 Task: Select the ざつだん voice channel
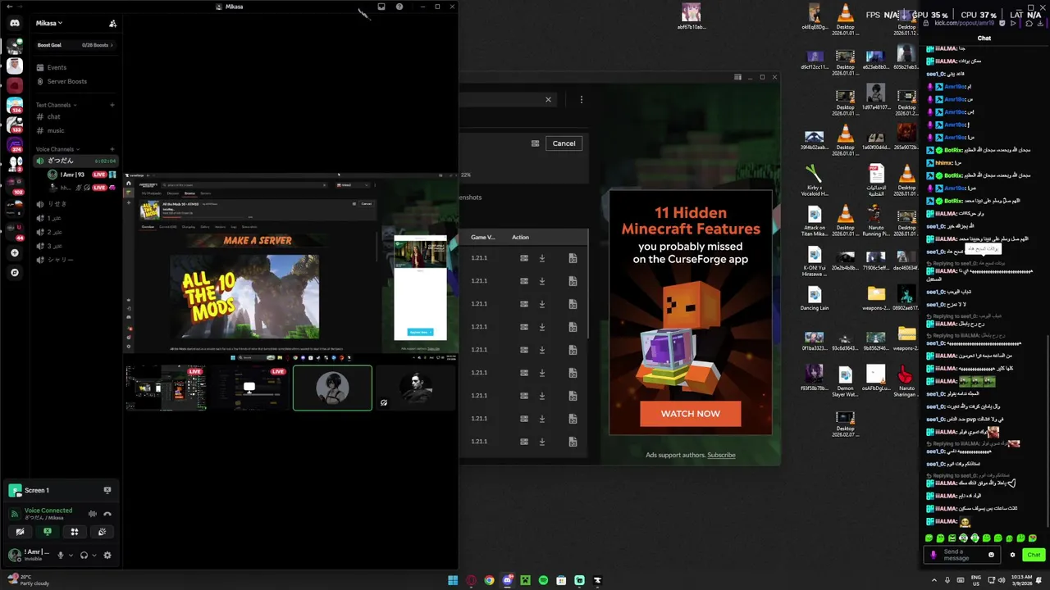[75, 161]
